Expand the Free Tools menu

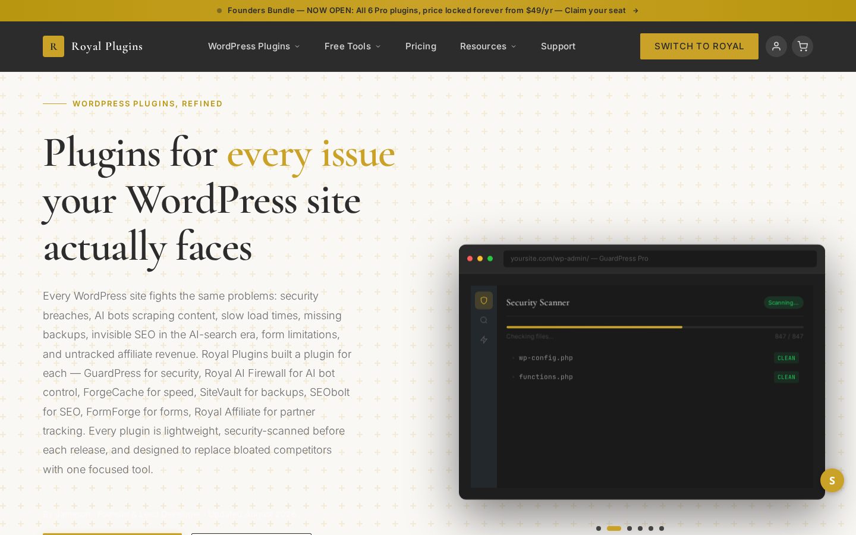[353, 46]
